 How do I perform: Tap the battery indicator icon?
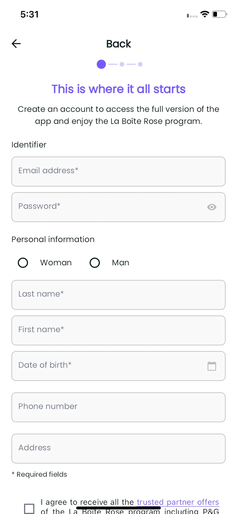coord(220,14)
